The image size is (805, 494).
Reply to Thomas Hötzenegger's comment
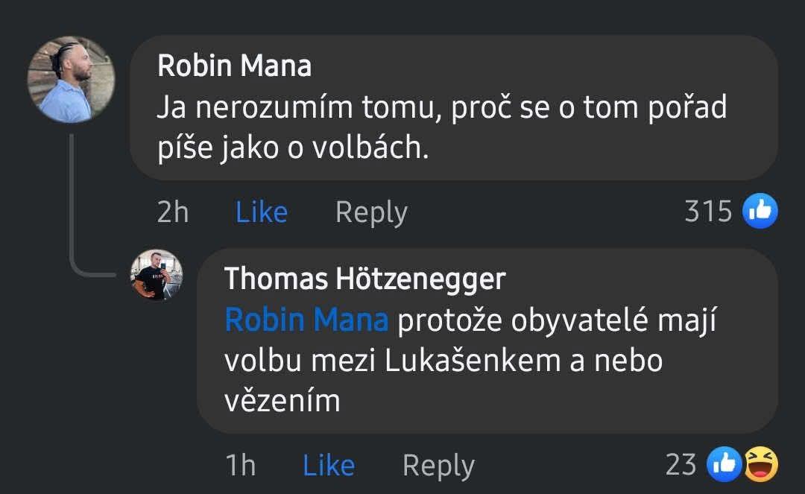click(438, 465)
